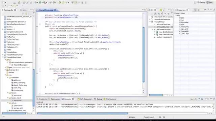216x121 pixels.
Task: Select updateYearsLabel() in Outline
Action: point(164,37)
